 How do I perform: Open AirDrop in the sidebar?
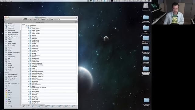click(9, 65)
